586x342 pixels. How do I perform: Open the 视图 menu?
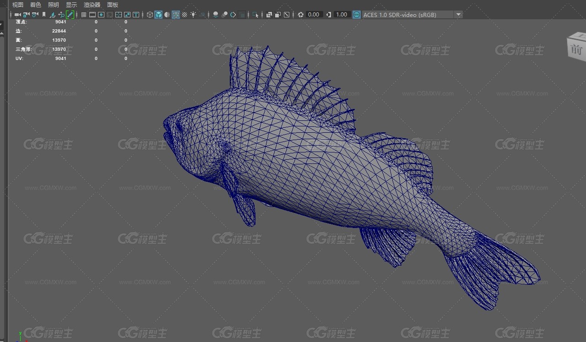pyautogui.click(x=17, y=5)
